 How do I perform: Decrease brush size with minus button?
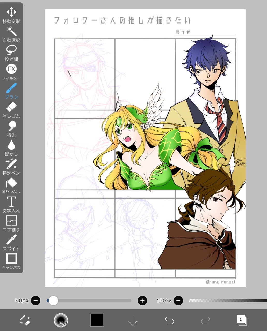coord(35,300)
